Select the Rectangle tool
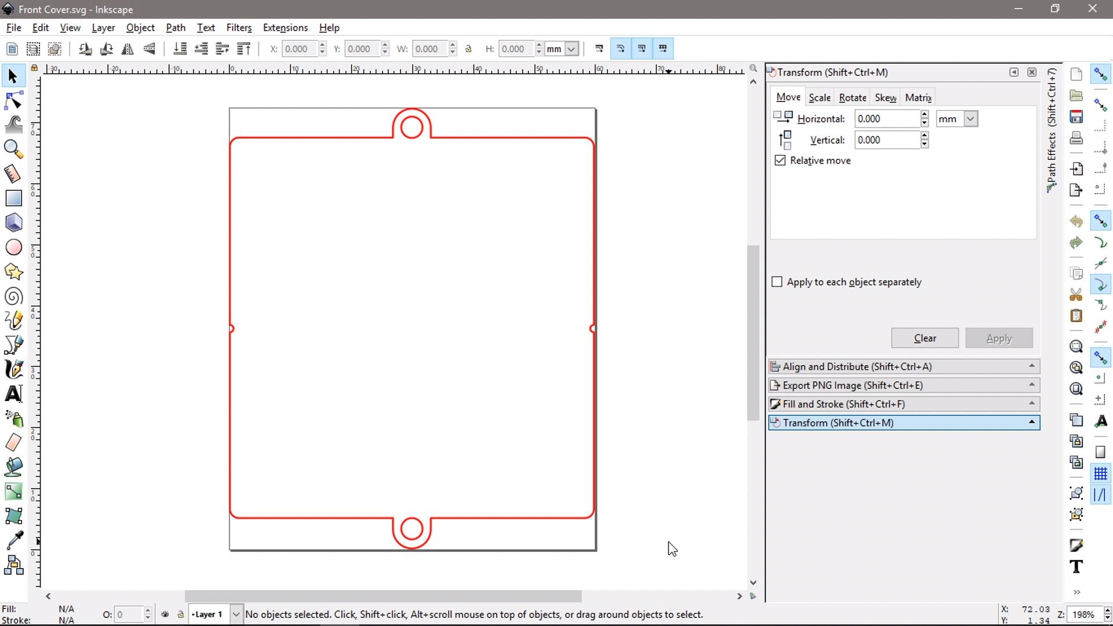 coord(13,198)
